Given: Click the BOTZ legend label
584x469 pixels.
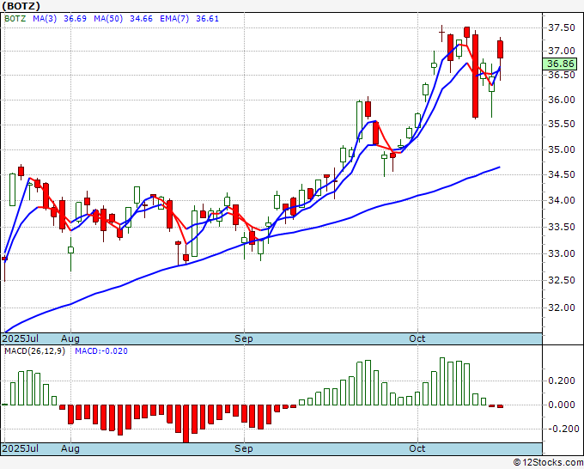Looking at the screenshot, I should point(15,19).
